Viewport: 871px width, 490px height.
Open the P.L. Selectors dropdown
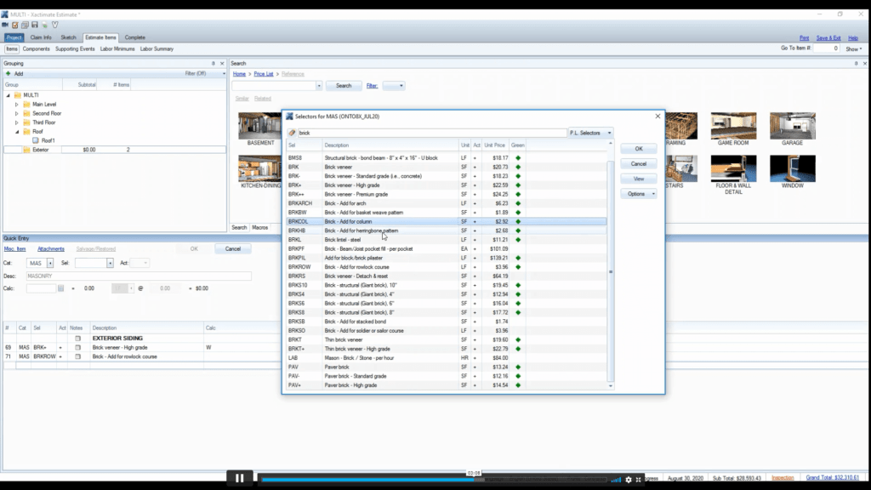click(590, 133)
